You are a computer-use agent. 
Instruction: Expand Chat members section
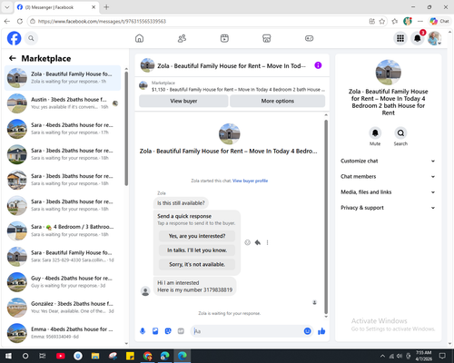(388, 176)
